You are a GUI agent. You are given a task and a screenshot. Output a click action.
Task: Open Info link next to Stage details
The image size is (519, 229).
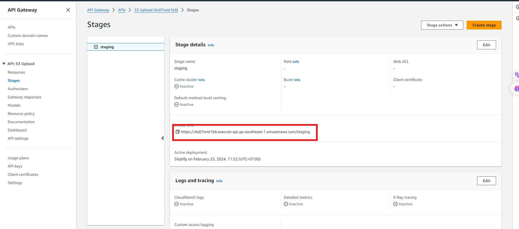click(x=211, y=45)
